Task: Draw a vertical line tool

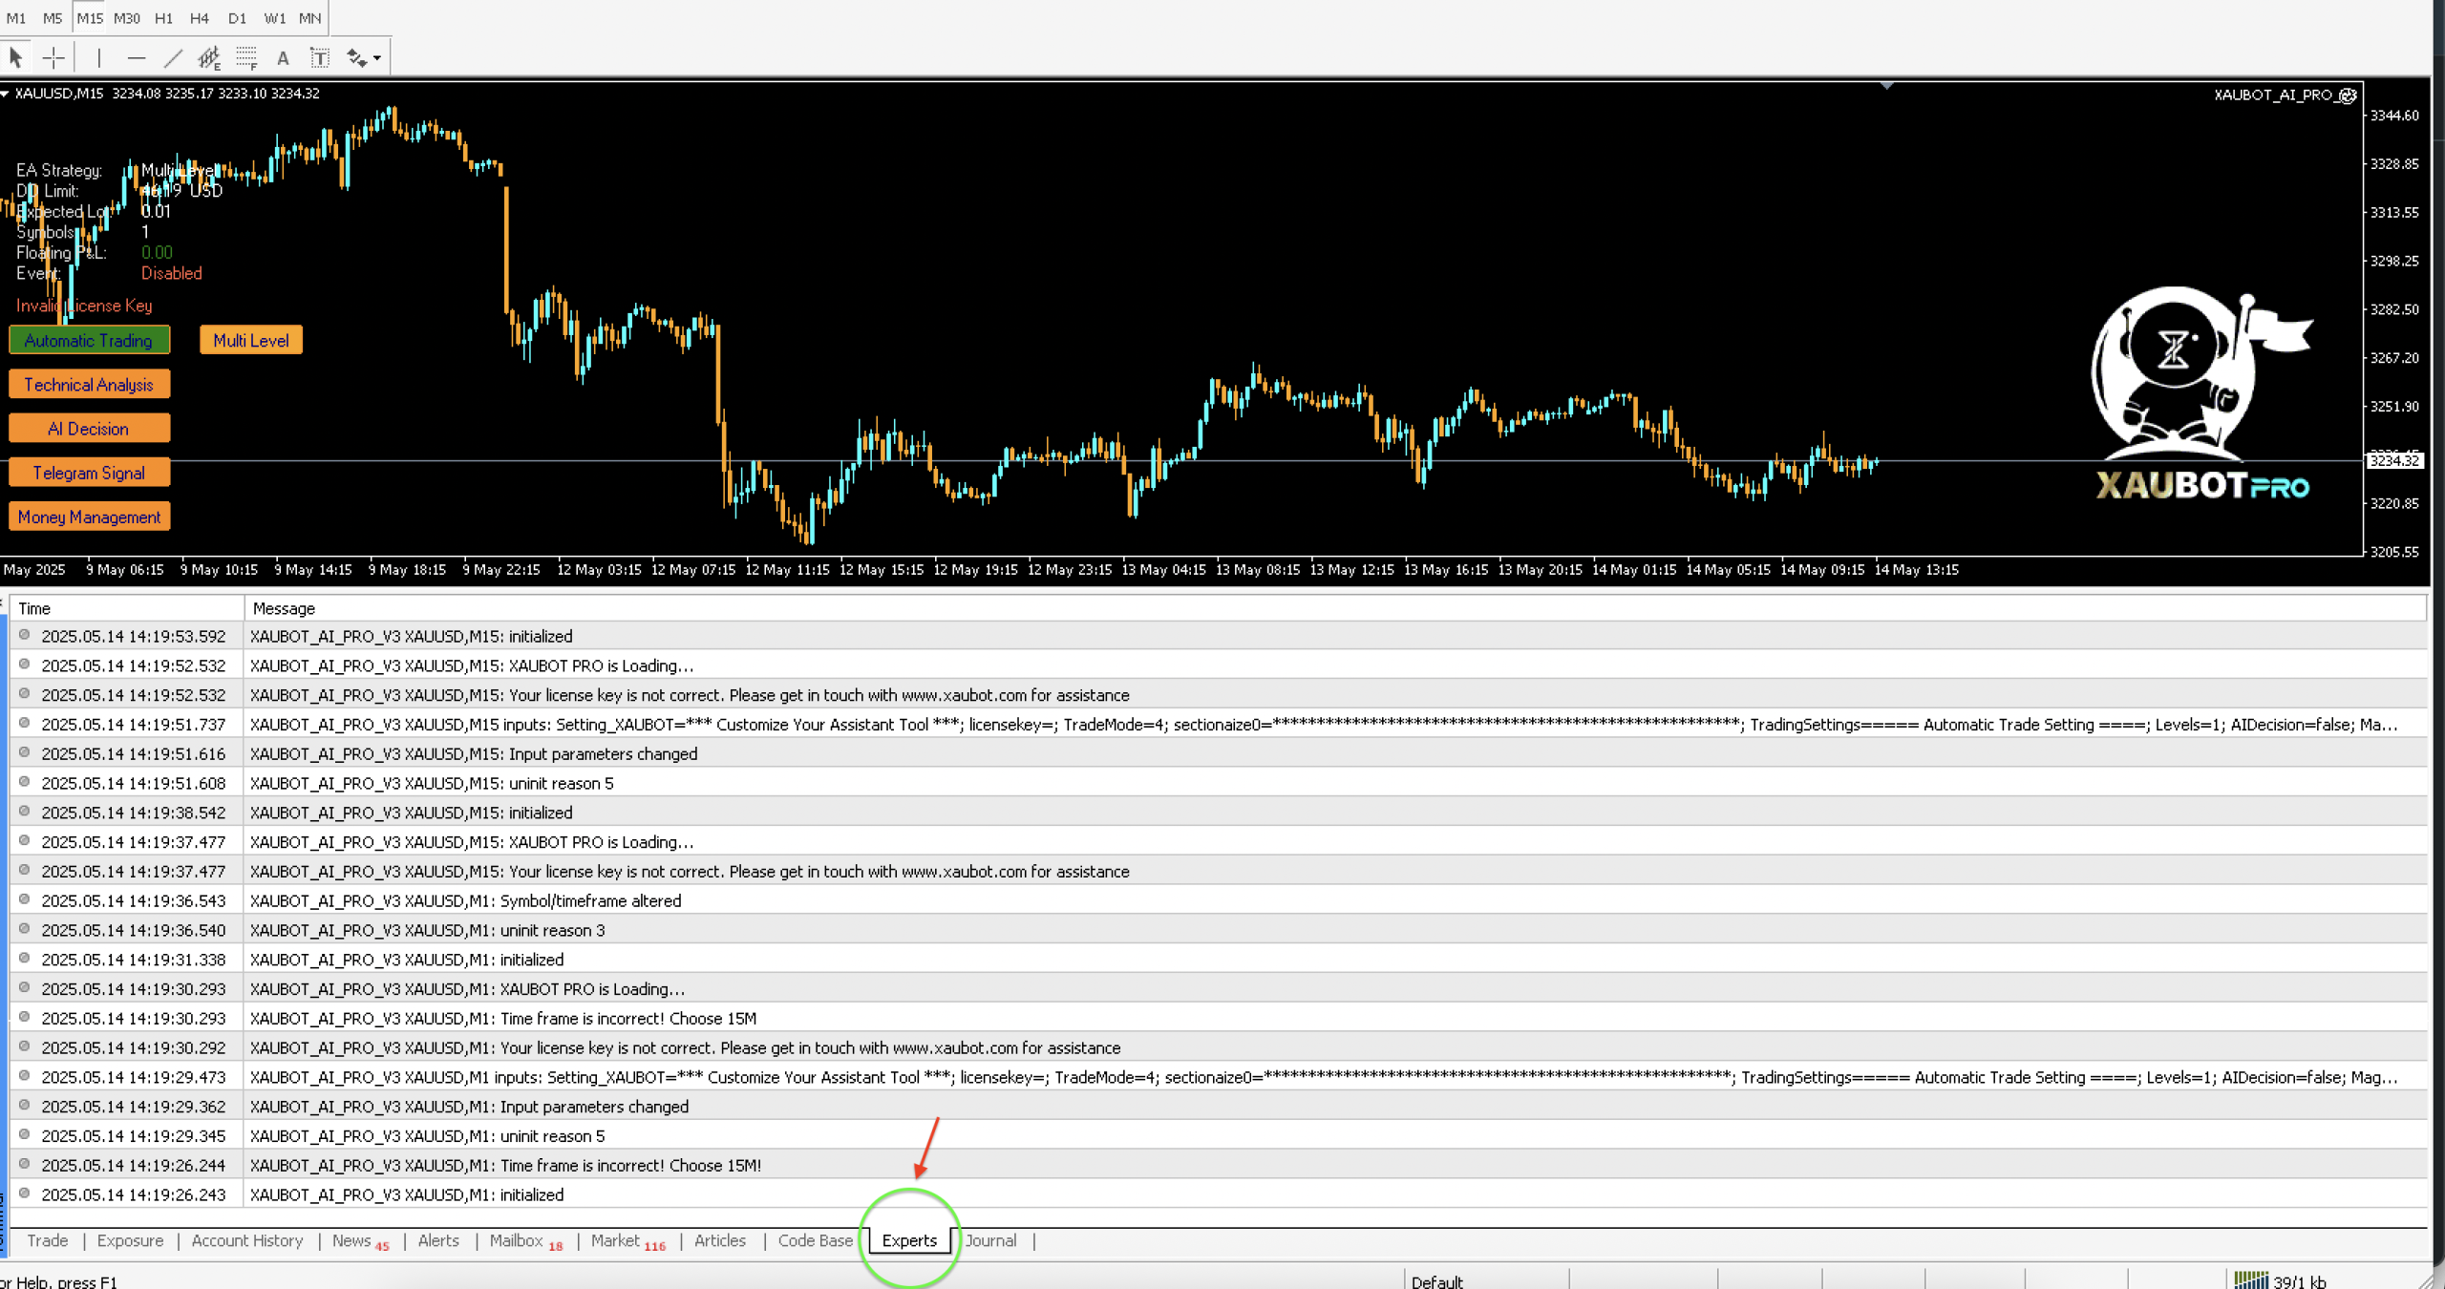Action: click(x=98, y=58)
